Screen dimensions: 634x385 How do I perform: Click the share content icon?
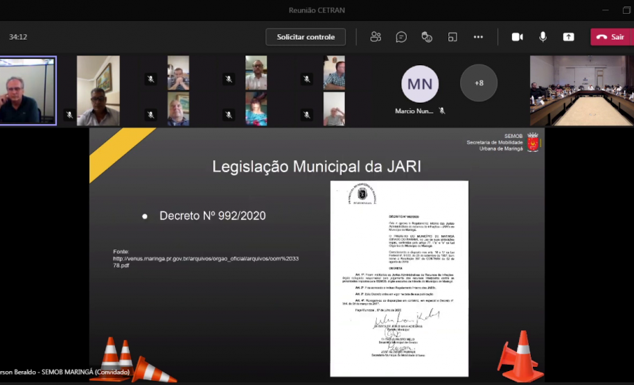568,37
